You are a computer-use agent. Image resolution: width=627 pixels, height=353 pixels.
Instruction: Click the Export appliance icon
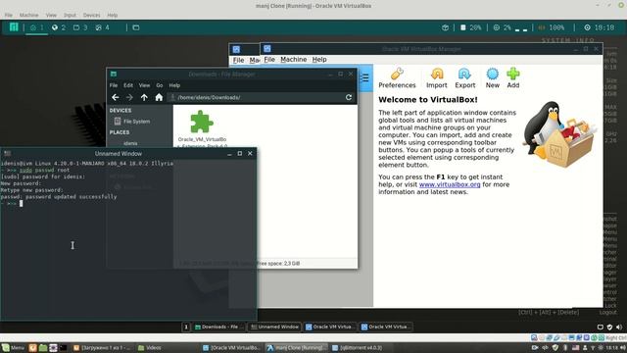tap(464, 75)
